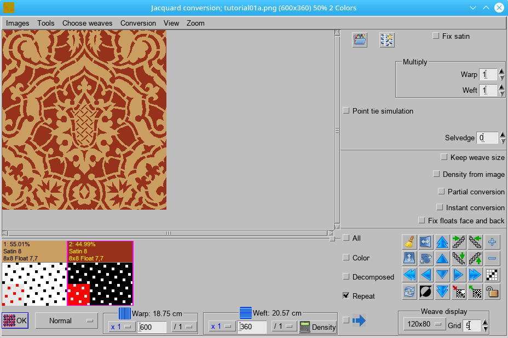Click the horizontal flip weave icon
The width and height of the screenshot is (508, 338).
(x=426, y=242)
